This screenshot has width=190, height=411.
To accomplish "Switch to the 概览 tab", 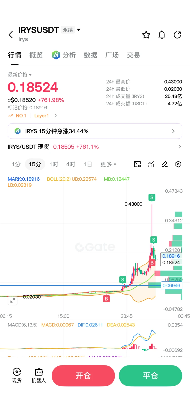I will pos(36,55).
